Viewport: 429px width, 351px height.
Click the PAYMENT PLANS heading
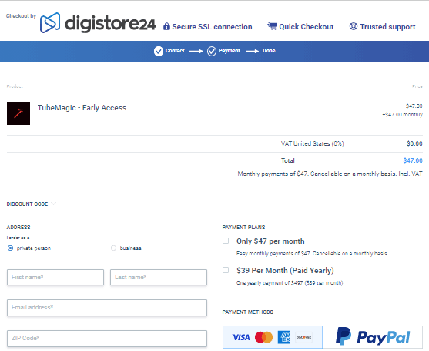pyautogui.click(x=243, y=228)
